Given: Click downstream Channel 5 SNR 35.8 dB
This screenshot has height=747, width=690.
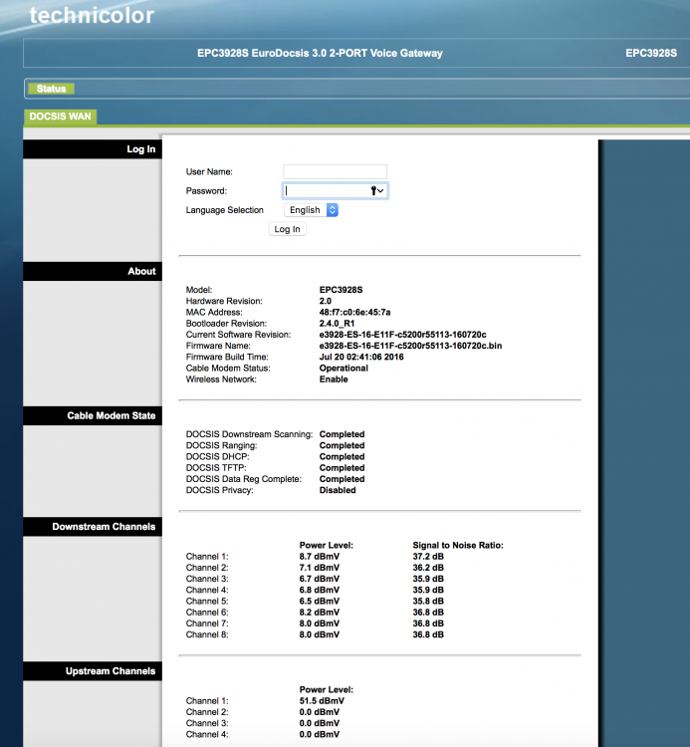Looking at the screenshot, I should point(428,602).
